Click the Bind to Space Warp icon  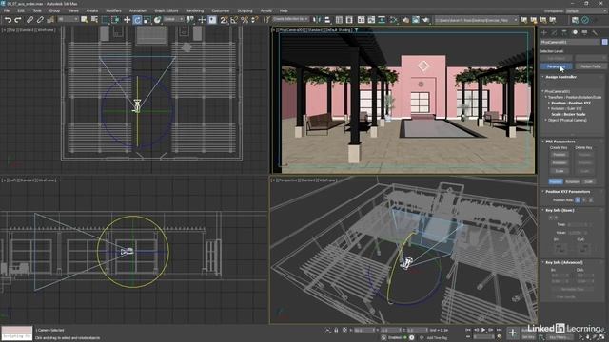[50, 20]
